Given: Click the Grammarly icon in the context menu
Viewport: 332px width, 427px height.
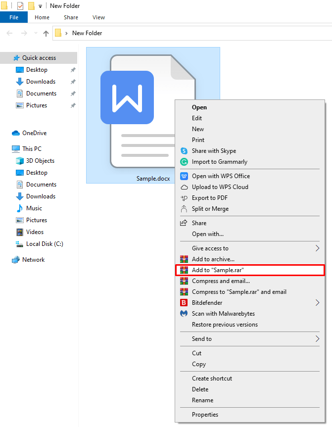Looking at the screenshot, I should [184, 162].
